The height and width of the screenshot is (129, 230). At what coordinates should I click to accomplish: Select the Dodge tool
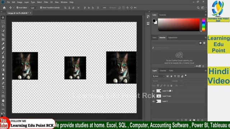(3, 79)
